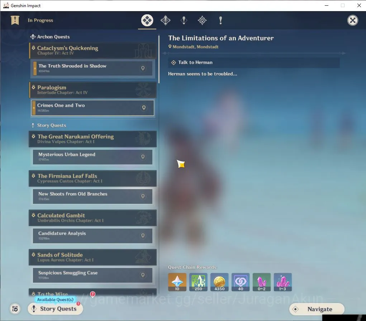
Task: Select The Truth Shrouded in Shadow quest
Action: pyautogui.click(x=93, y=68)
